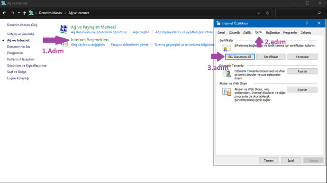The width and height of the screenshot is (327, 183).
Task: Open Erişim Kolaylığı category
Action: point(18,78)
